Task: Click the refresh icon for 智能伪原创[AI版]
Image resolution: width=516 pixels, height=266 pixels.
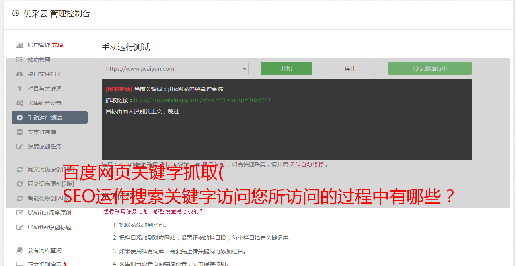Action: 19,198
